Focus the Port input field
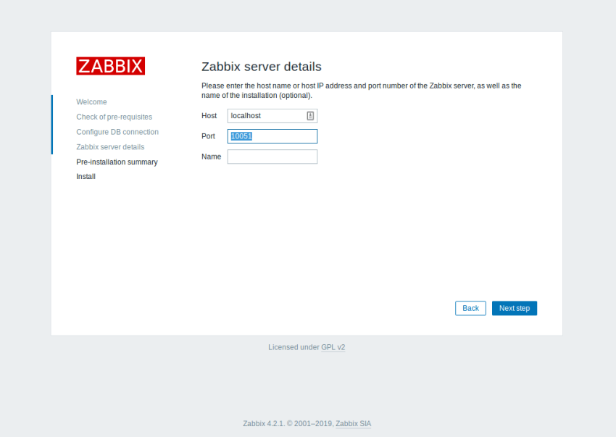This screenshot has width=616, height=437. 272,136
